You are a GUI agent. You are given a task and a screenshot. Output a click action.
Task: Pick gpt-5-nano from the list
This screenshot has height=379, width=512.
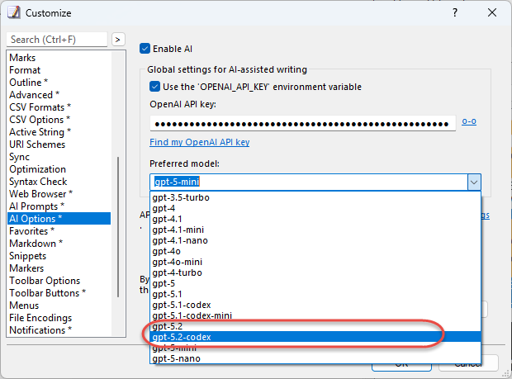coord(315,358)
